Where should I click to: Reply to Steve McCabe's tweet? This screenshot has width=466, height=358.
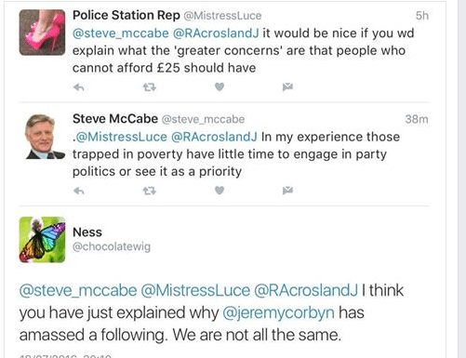click(79, 191)
